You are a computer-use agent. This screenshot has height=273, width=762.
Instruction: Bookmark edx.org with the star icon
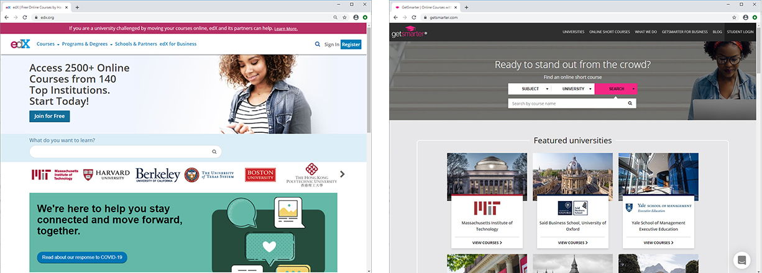point(345,17)
